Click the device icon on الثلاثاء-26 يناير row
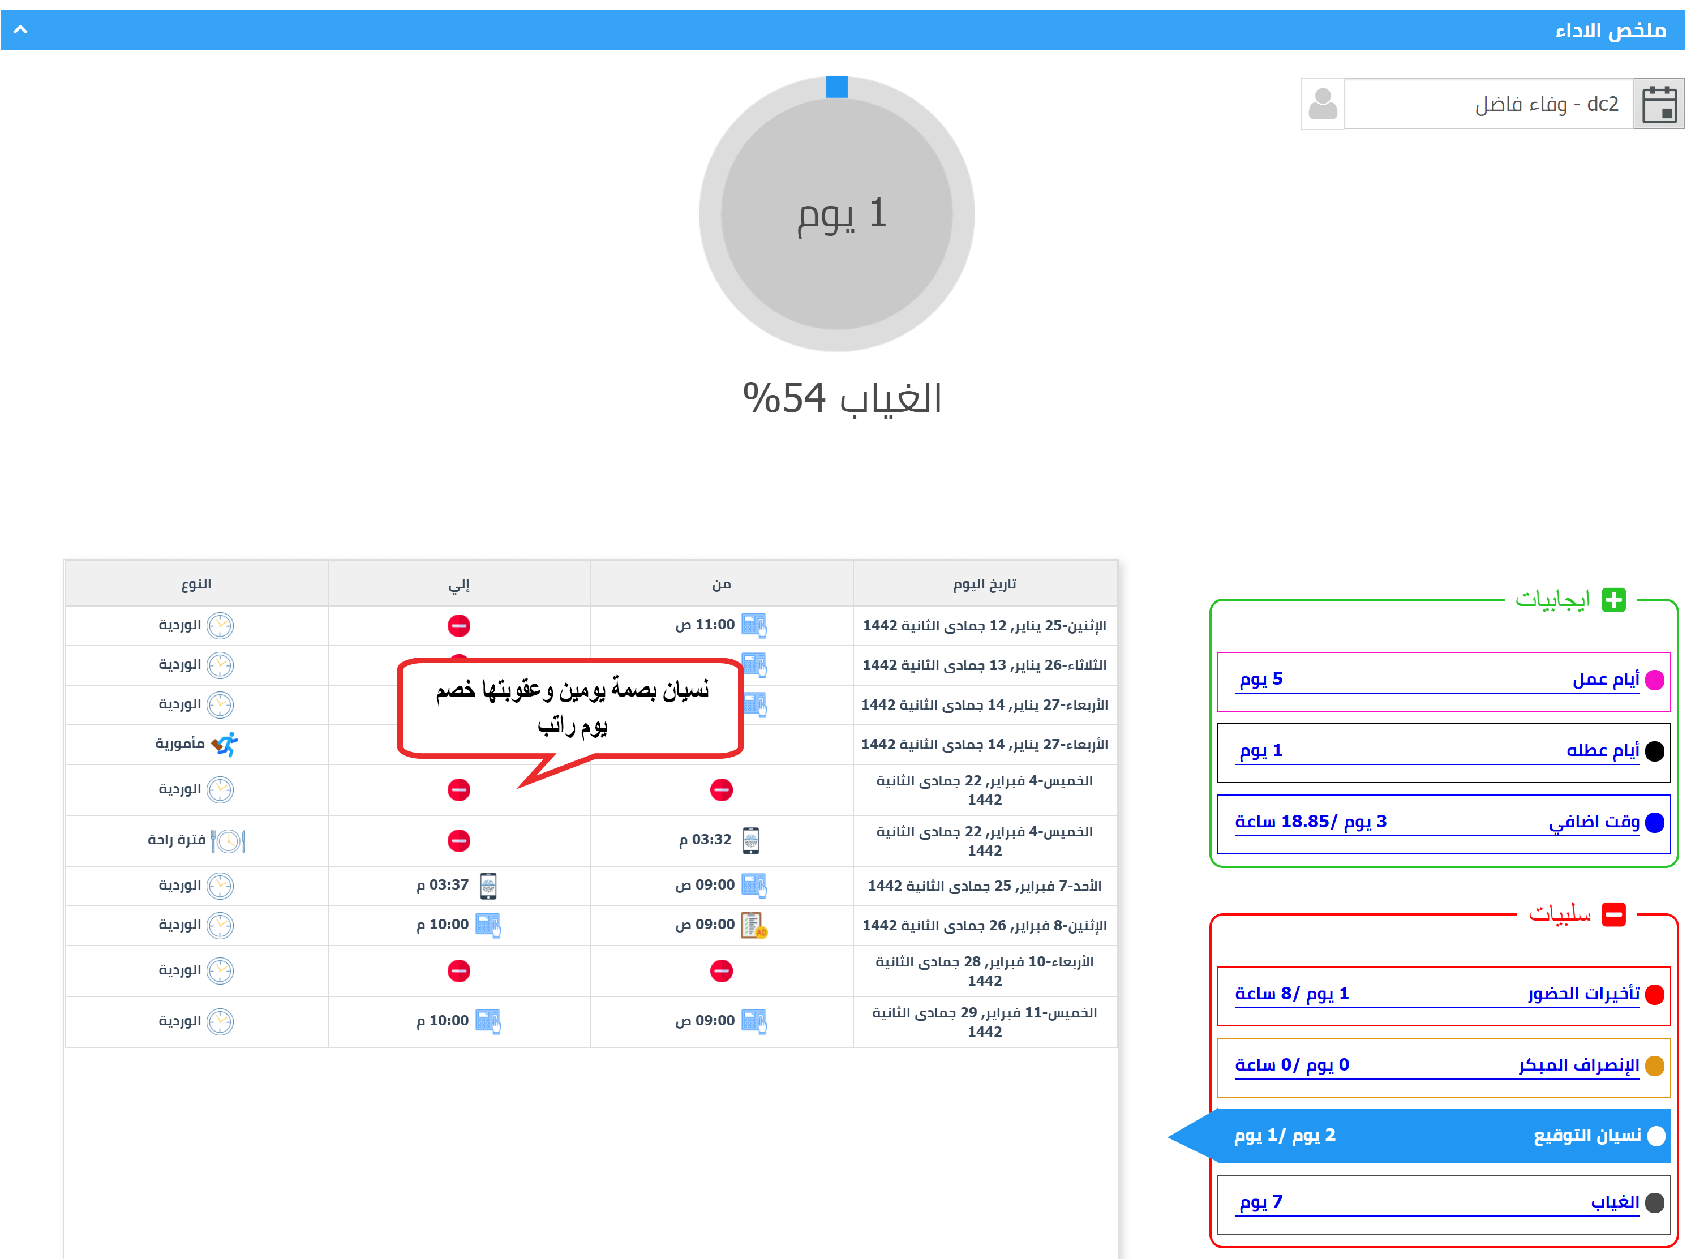 (x=754, y=664)
